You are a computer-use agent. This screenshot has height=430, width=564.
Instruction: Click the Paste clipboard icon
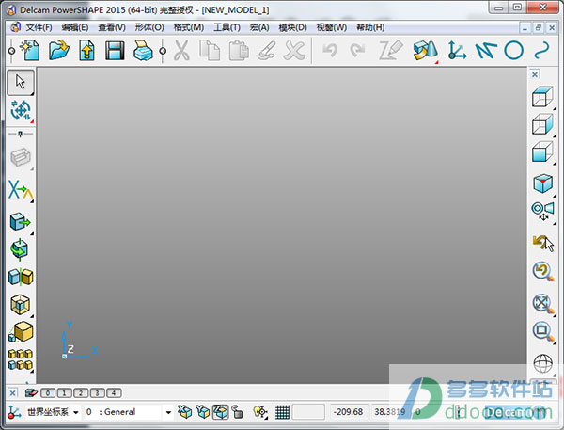[x=239, y=51]
